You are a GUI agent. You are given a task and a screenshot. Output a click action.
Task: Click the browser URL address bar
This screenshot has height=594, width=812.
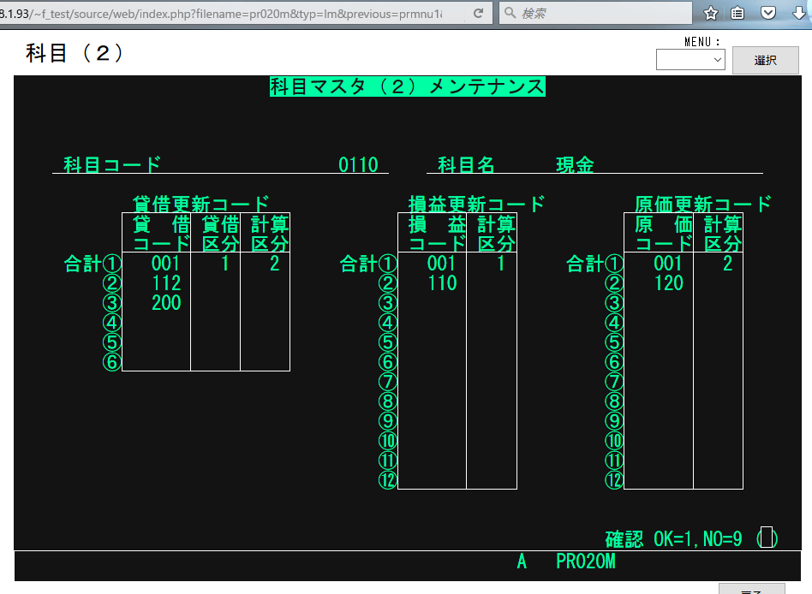tap(231, 13)
